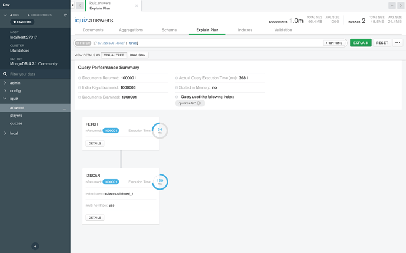Expand the admin database tree

pos(5,83)
